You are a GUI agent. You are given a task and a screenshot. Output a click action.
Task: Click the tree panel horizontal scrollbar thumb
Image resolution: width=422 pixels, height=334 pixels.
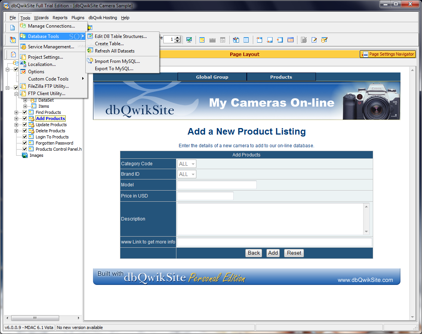35,318
